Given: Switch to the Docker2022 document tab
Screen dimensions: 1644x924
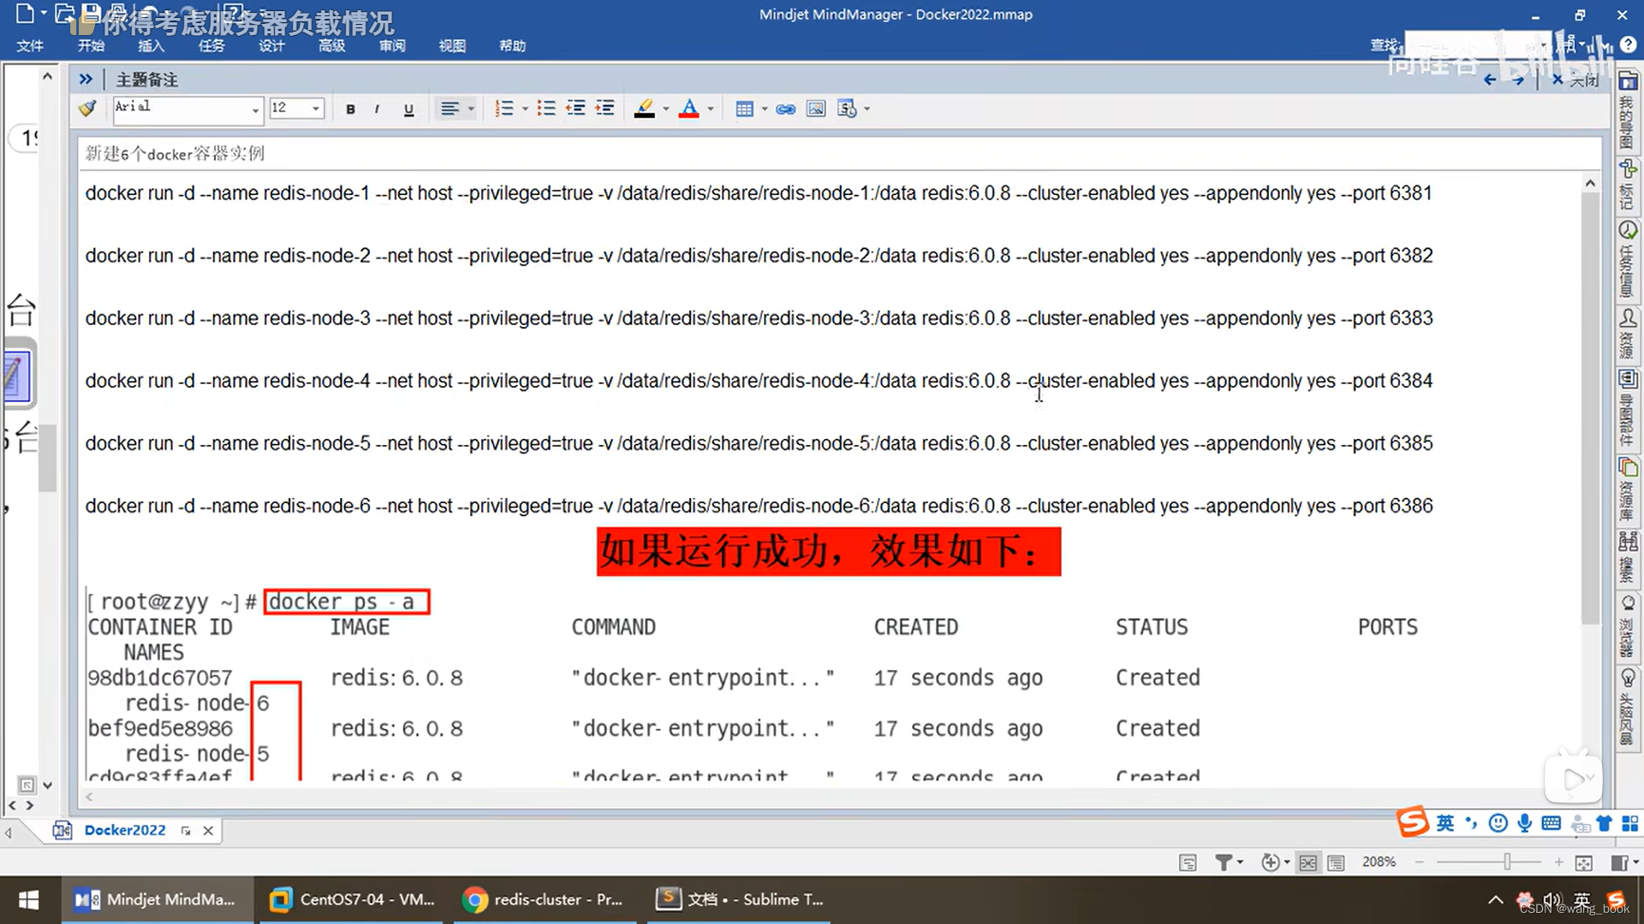Looking at the screenshot, I should coord(125,830).
